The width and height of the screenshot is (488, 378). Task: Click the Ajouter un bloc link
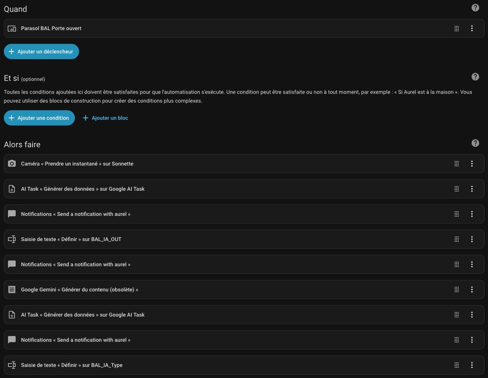[105, 118]
